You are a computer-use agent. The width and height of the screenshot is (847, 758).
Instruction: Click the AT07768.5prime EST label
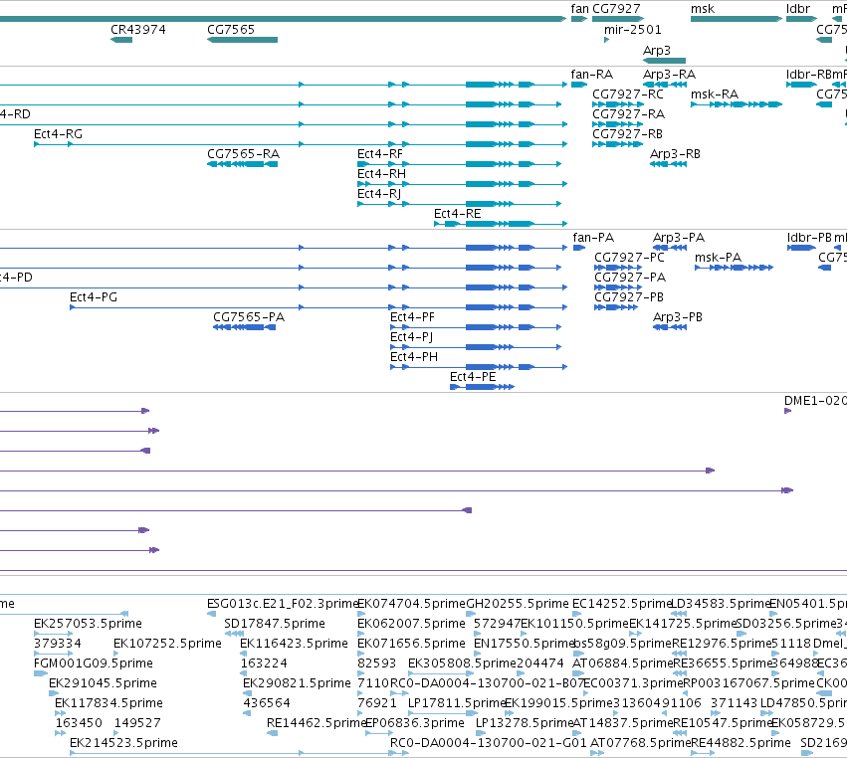tap(641, 743)
